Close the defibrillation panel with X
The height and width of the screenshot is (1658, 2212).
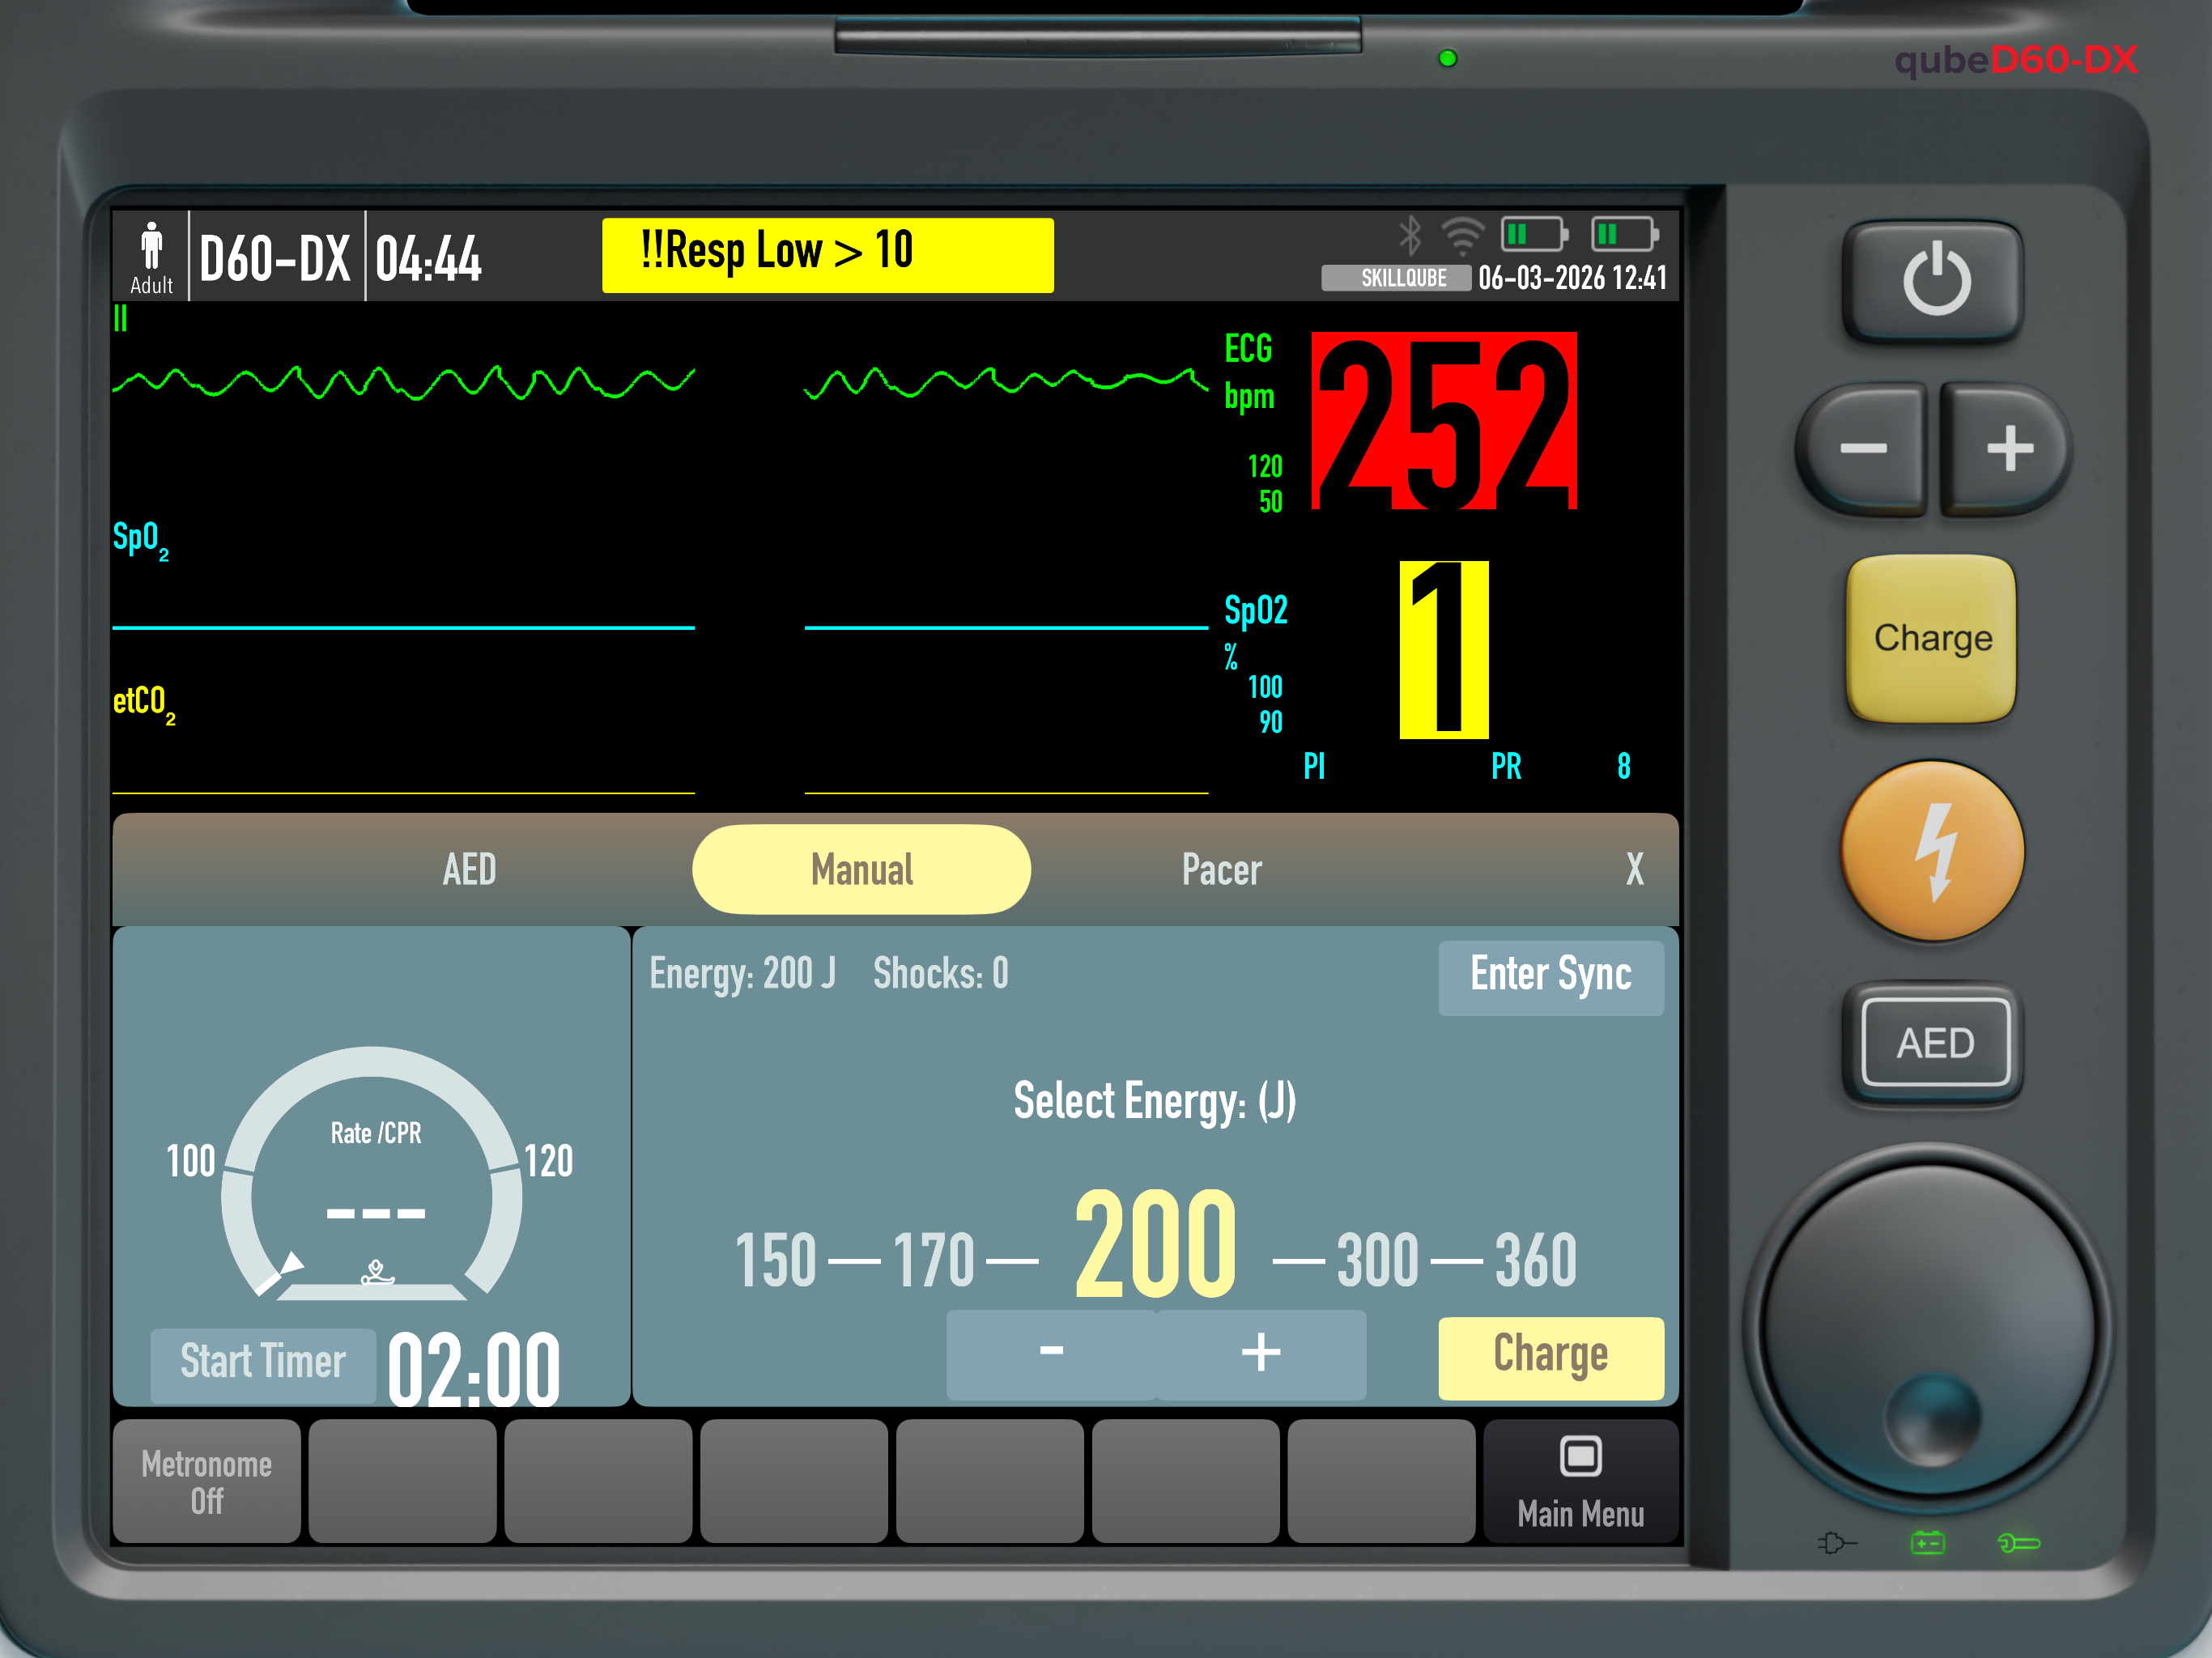(x=1634, y=869)
